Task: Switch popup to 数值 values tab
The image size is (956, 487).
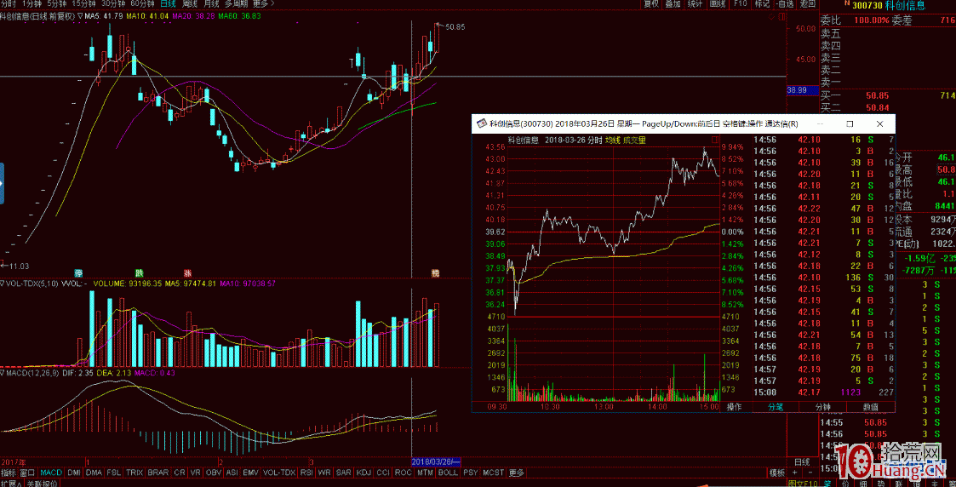Action: [871, 407]
